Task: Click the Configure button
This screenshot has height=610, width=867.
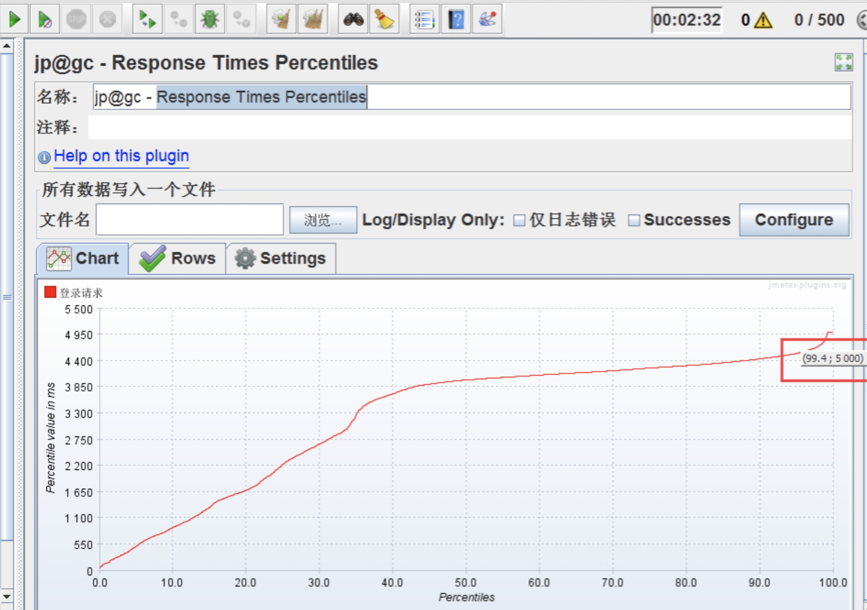Action: 794,220
